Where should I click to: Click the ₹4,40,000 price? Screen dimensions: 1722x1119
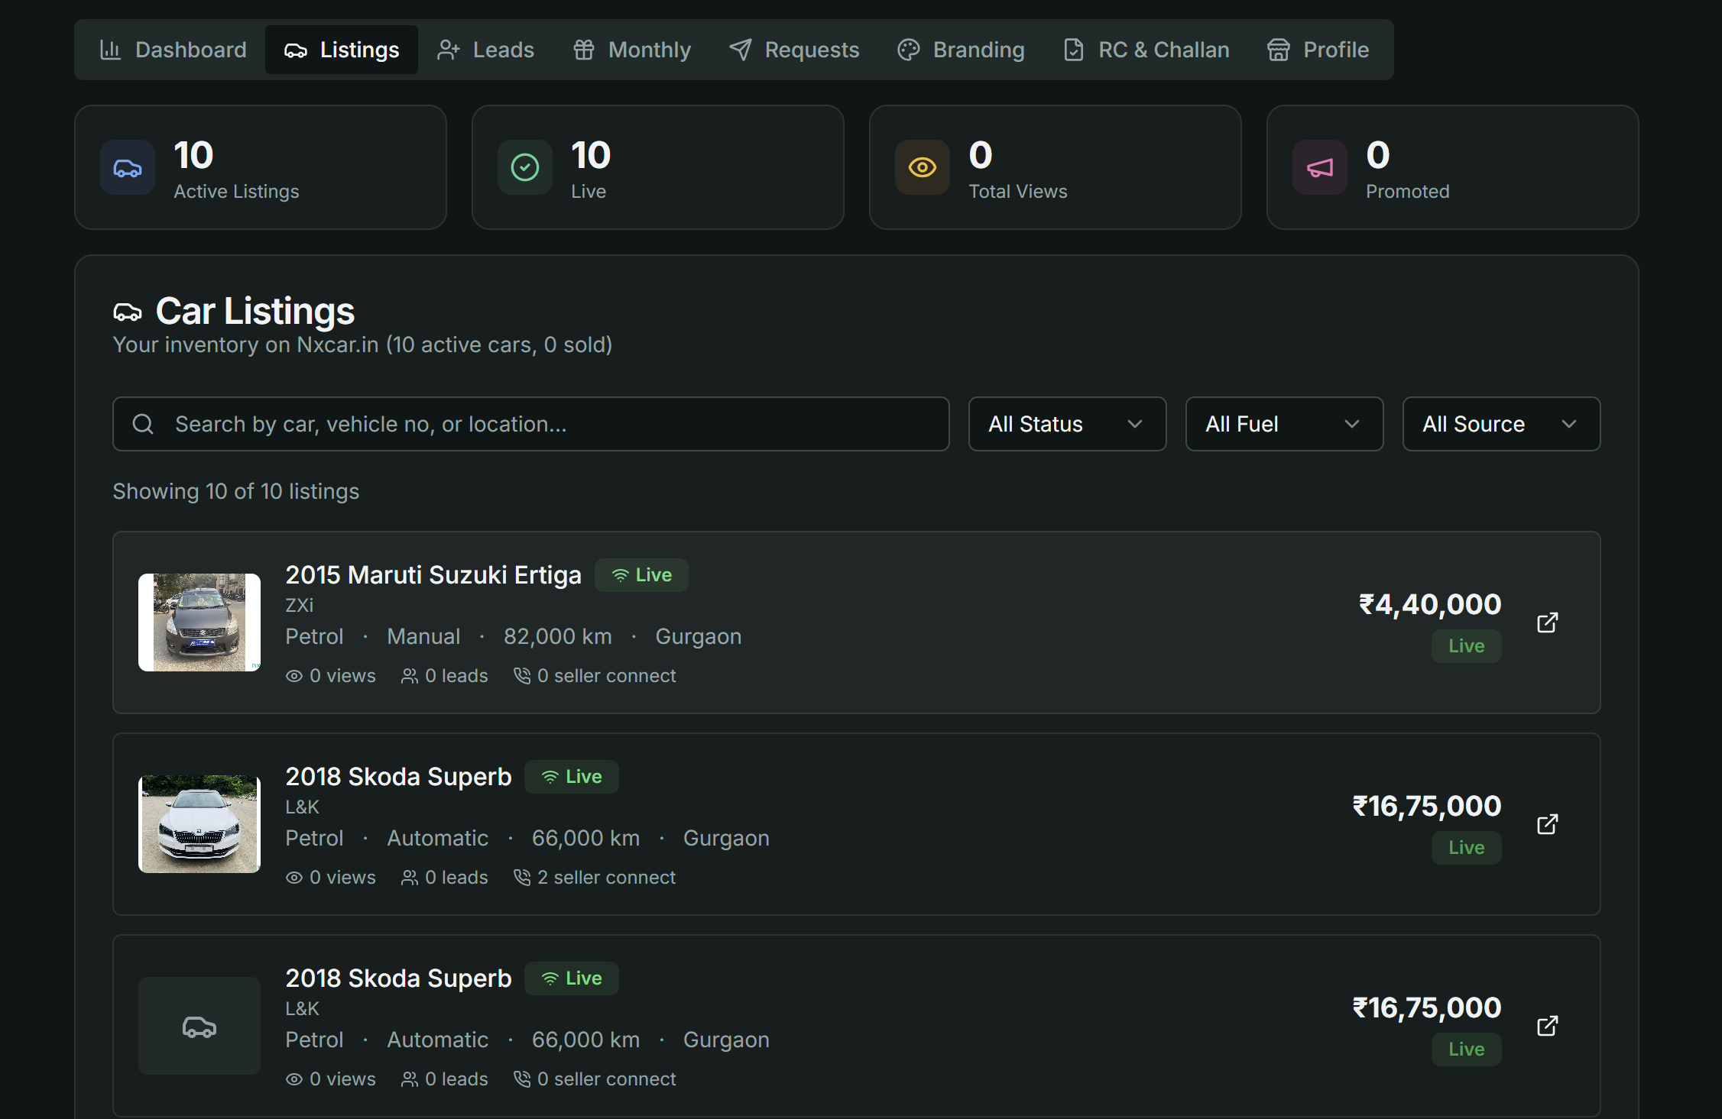point(1430,604)
